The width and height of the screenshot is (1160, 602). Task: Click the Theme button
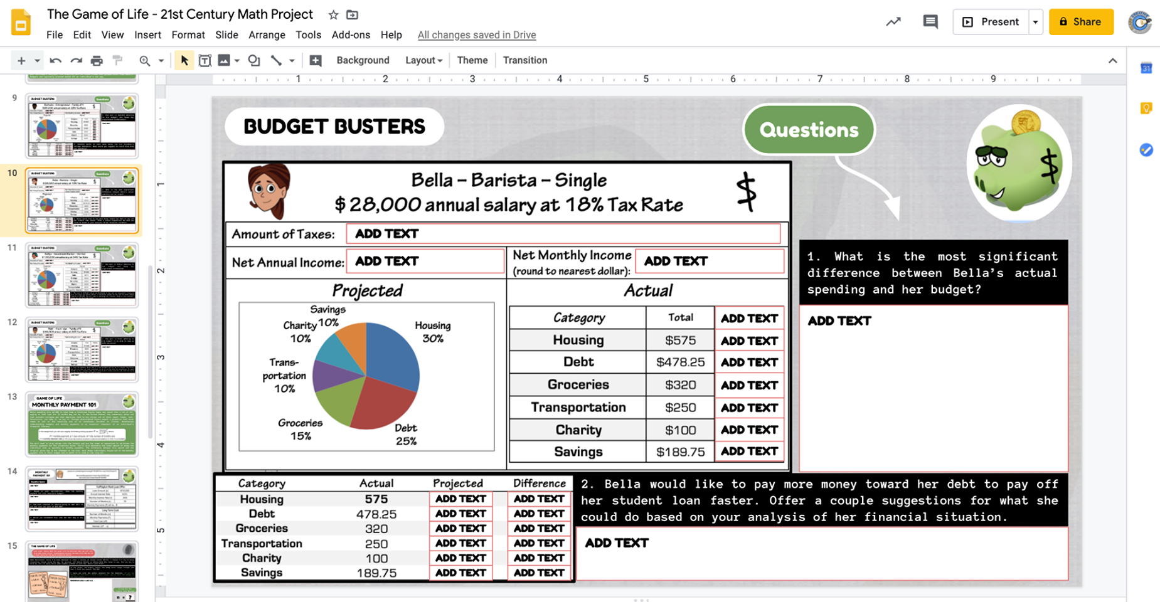click(472, 60)
